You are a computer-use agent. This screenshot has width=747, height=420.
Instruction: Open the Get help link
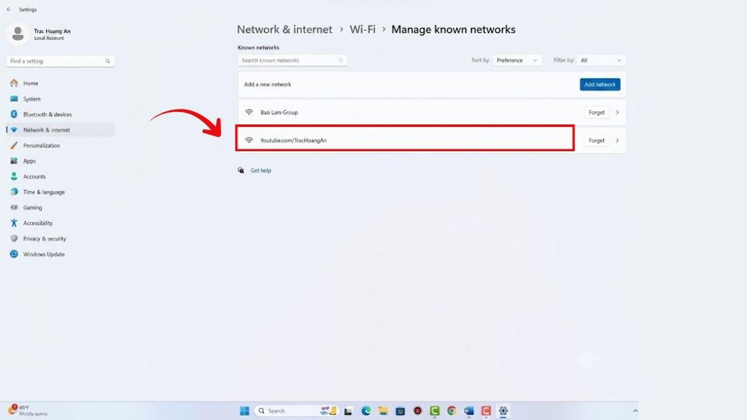coord(261,170)
